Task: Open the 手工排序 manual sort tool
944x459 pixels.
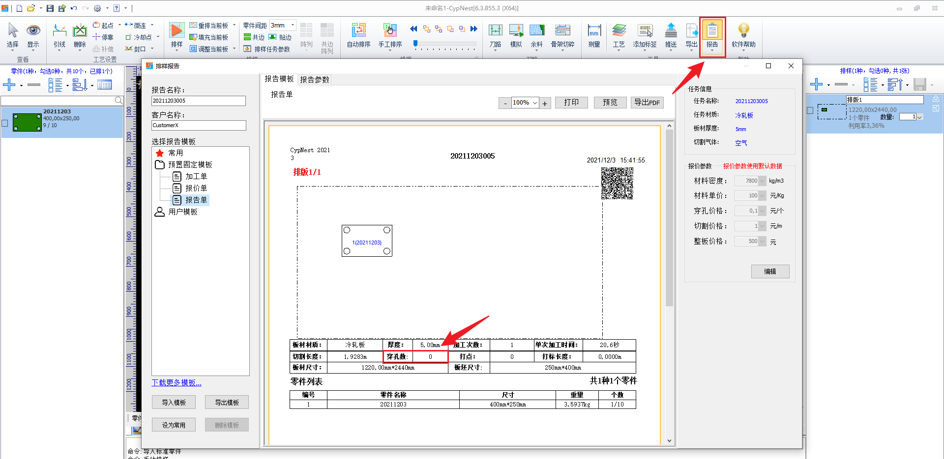Action: coord(390,35)
